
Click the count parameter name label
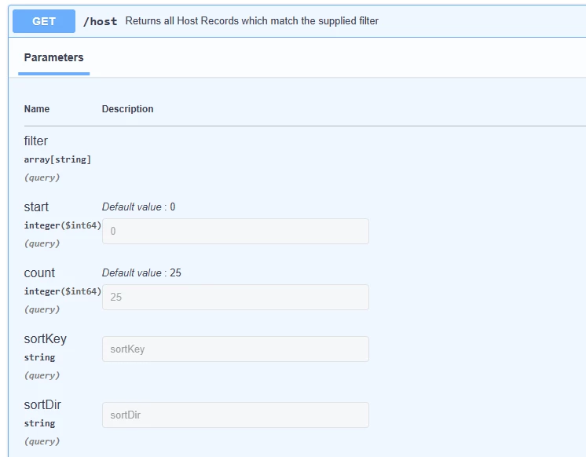tap(39, 272)
